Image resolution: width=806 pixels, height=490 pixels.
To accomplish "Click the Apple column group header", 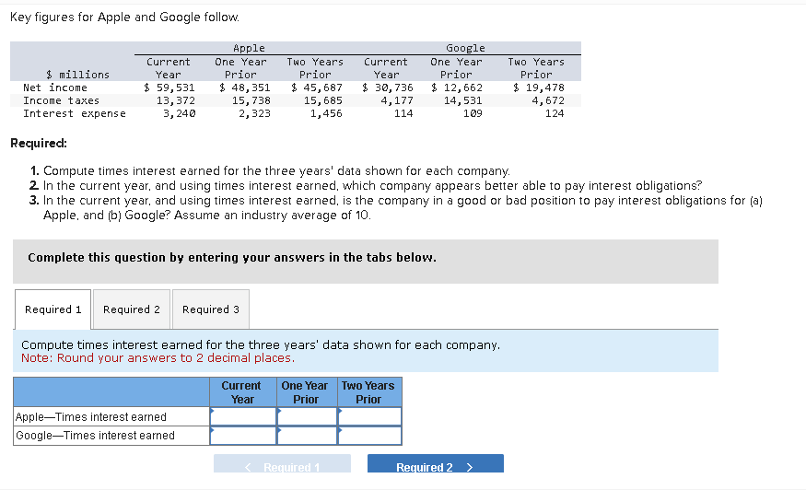I will pyautogui.click(x=249, y=48).
